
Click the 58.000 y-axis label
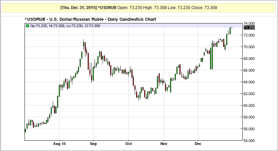(x=249, y=117)
